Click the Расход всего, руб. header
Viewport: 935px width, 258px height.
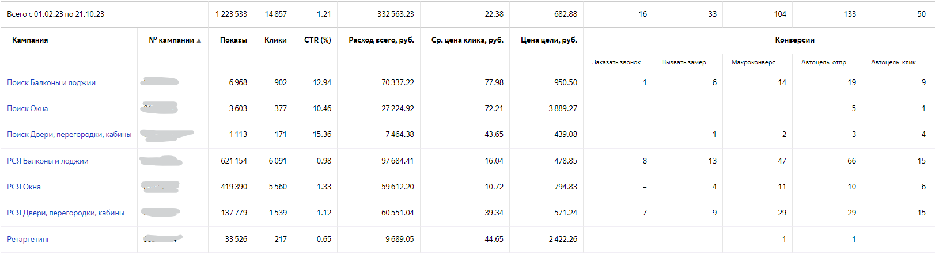click(381, 40)
